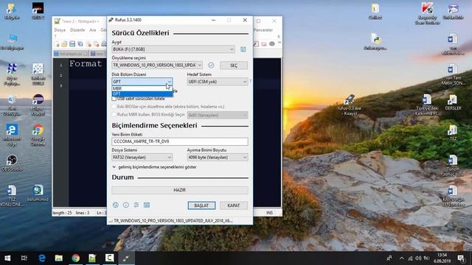This screenshot has width=472, height=265.
Task: Open Dosya menu in Notepad++
Action: 60,30
